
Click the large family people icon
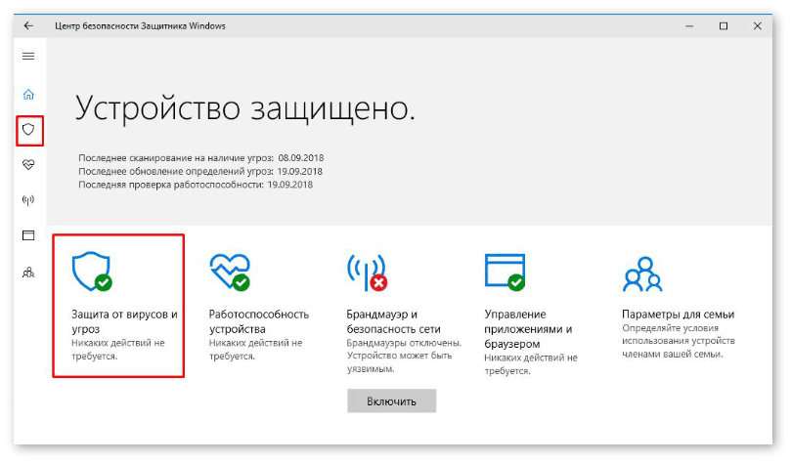click(642, 274)
